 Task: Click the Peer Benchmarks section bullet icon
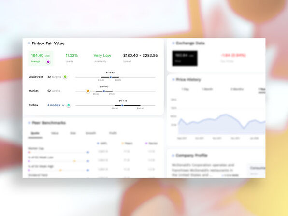click(x=29, y=123)
